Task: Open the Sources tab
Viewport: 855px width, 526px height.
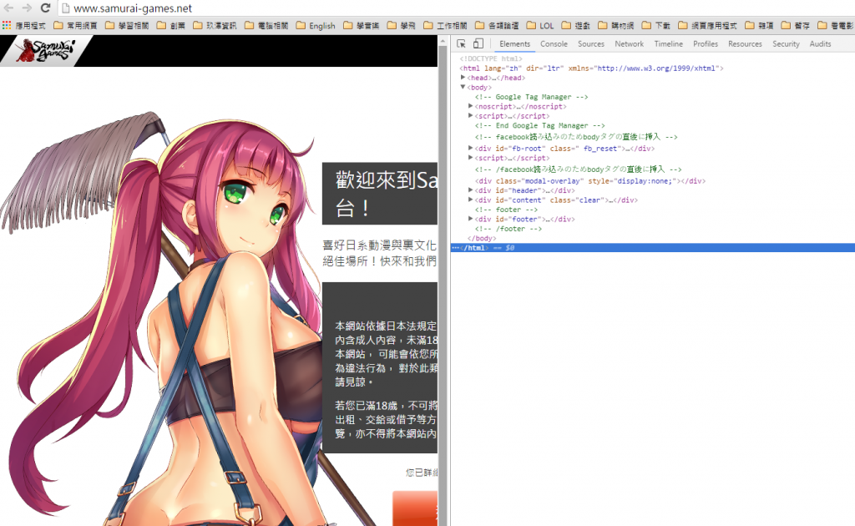Action: point(591,43)
